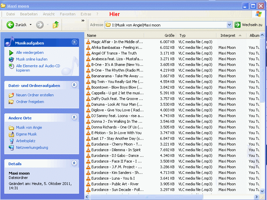This screenshot has height=200, width=267.
Task: Expand hidden toolbar items chevron
Action: click(83, 21)
